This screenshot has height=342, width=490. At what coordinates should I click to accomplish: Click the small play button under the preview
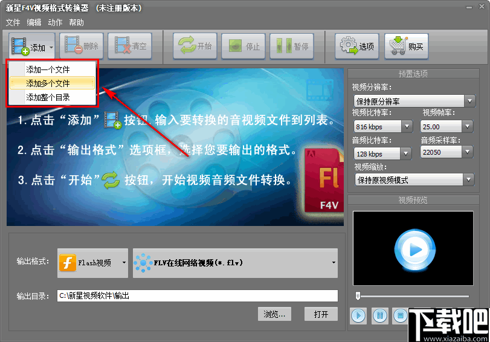(358, 316)
